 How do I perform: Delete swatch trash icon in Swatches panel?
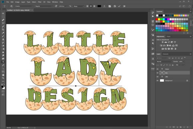click(x=188, y=33)
